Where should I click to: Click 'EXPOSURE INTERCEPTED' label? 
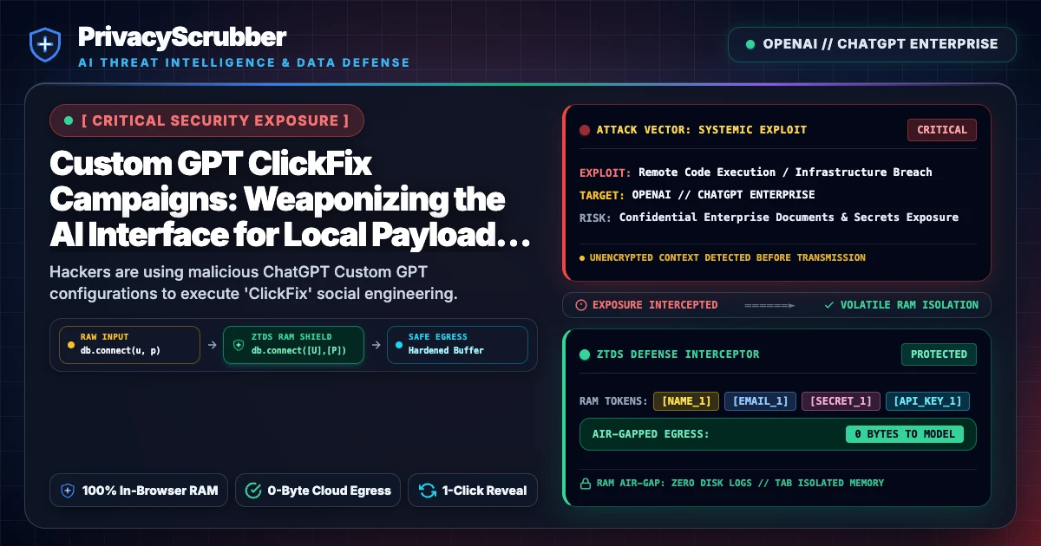coord(655,305)
